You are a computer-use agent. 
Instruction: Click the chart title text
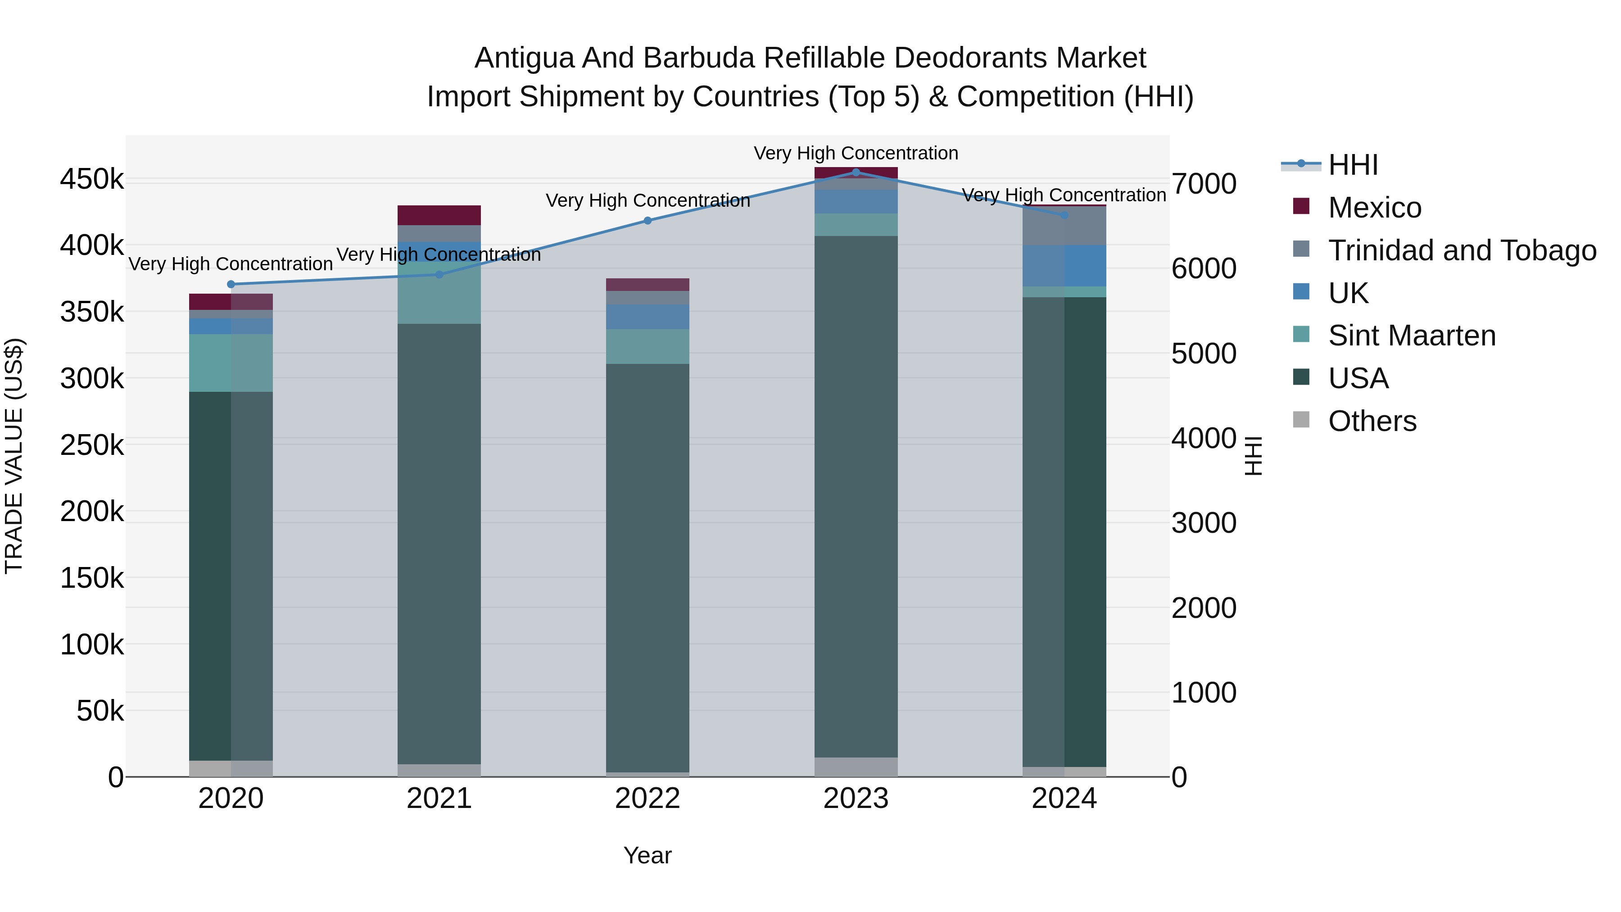[810, 77]
